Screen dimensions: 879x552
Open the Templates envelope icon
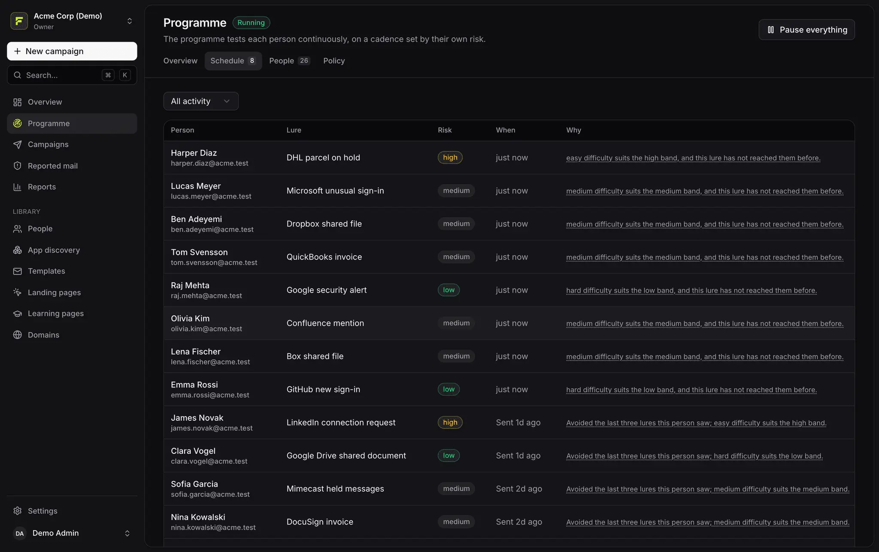pos(18,271)
